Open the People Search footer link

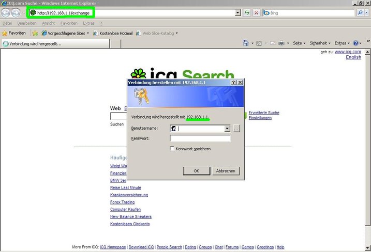coord(169,247)
